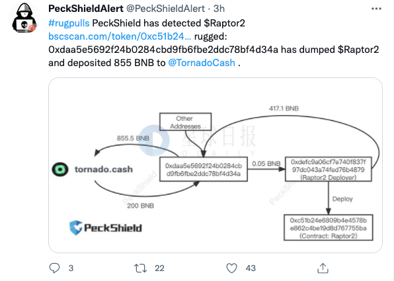Like the tweet with heart icon
The image size is (394, 281).
pyautogui.click(x=231, y=268)
